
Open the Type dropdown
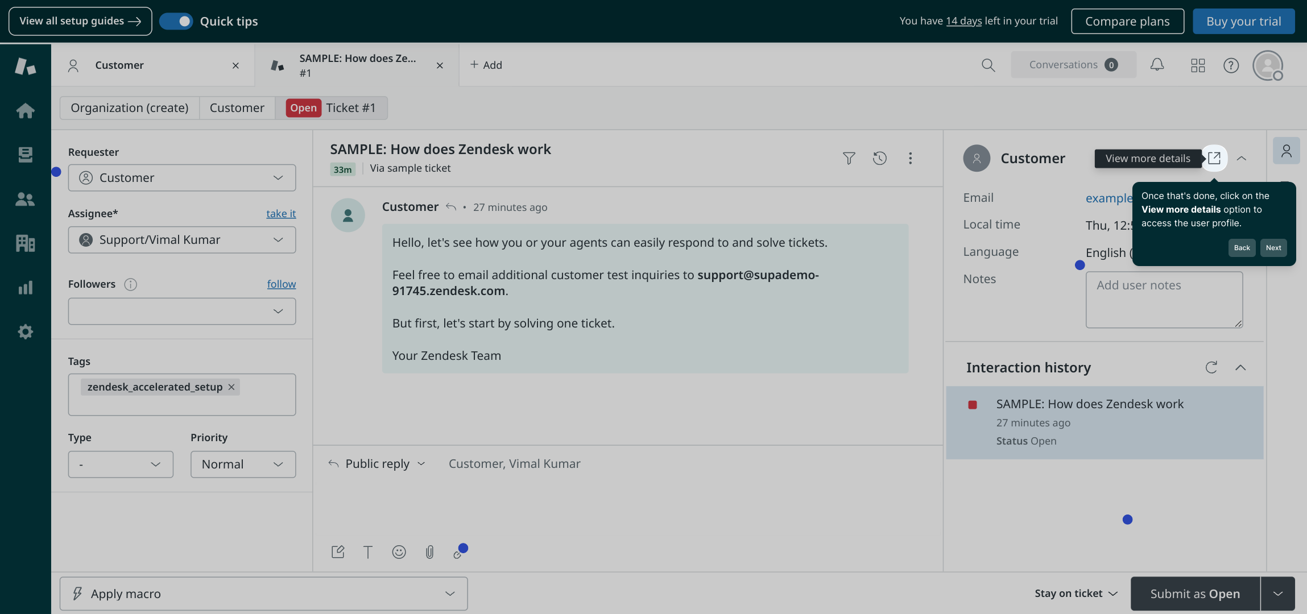121,464
